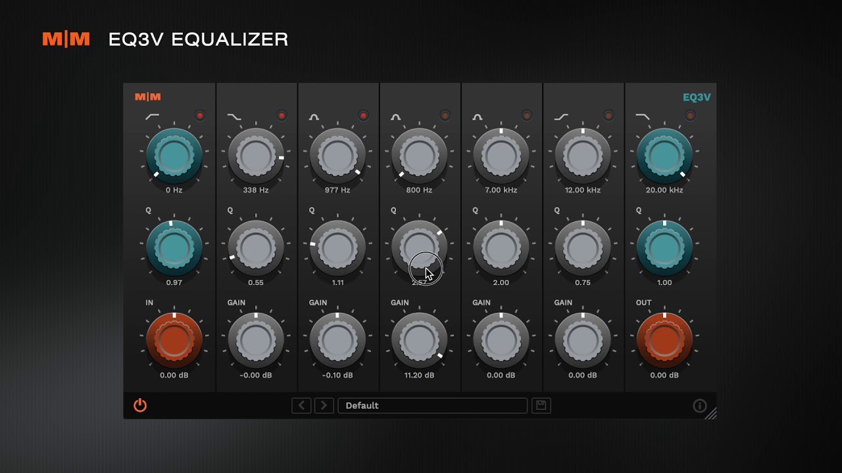Click the 11.20 dB gain value text
The height and width of the screenshot is (473, 842).
419,375
